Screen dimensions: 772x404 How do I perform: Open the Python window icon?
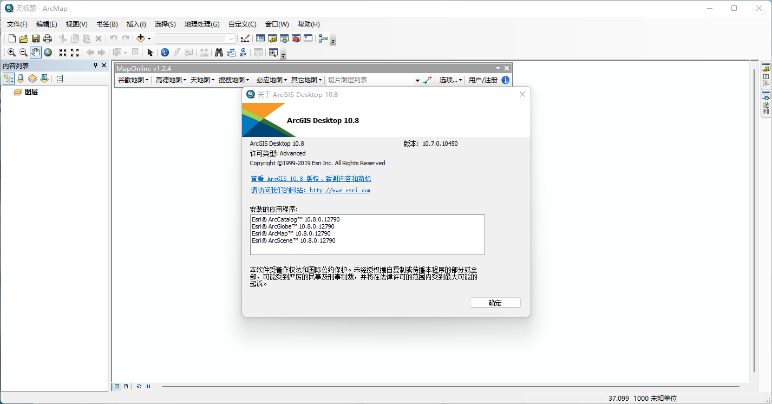(308, 38)
